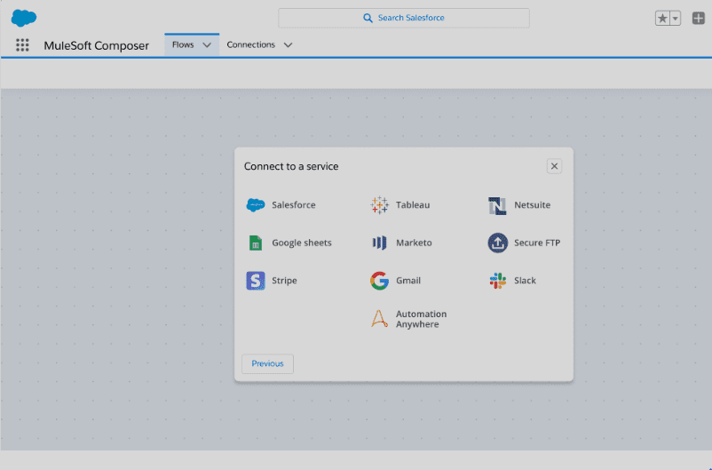Select the Stripe service icon
The width and height of the screenshot is (712, 470).
coord(256,281)
